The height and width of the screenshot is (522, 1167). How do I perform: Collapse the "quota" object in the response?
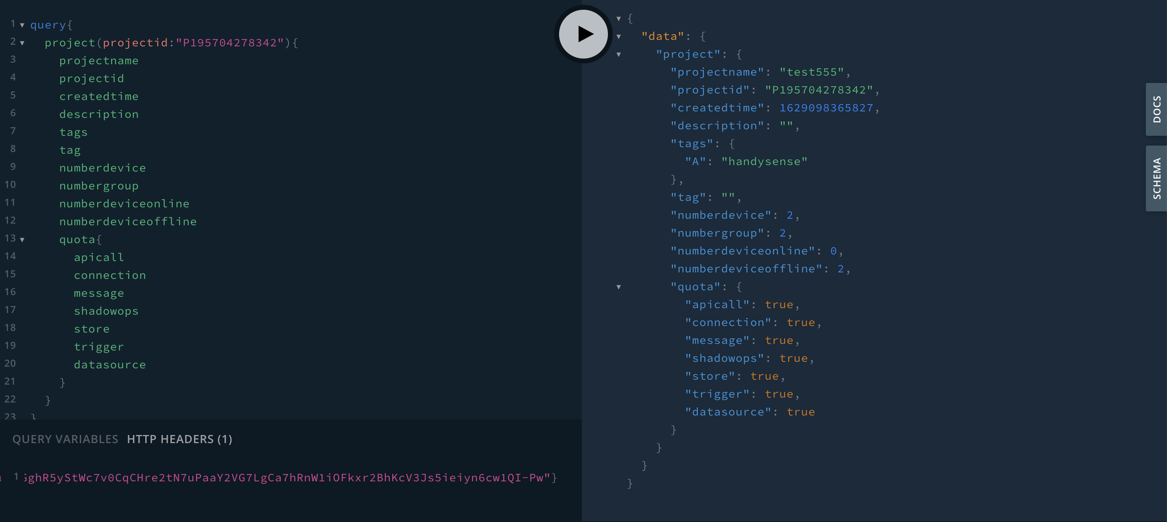618,287
